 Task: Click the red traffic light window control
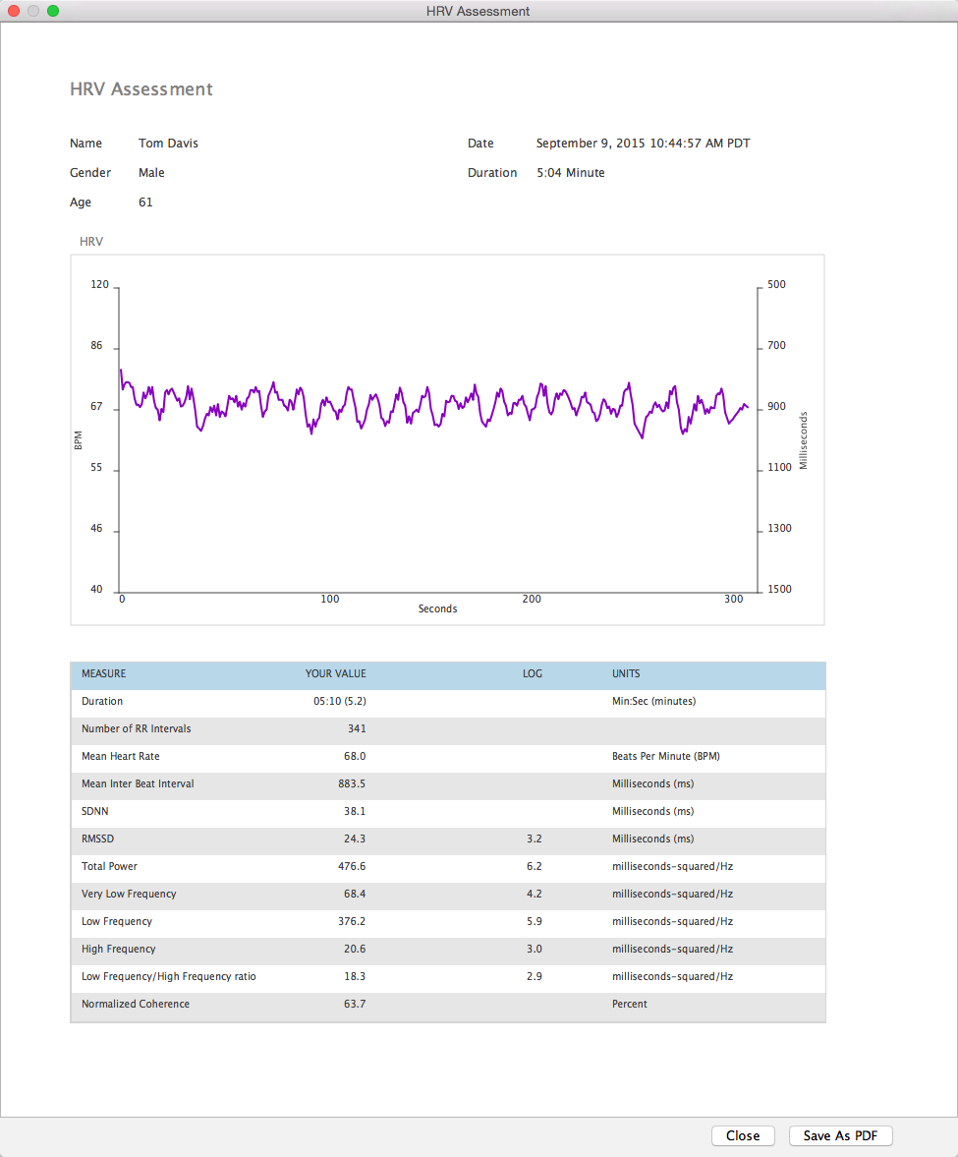[x=14, y=11]
